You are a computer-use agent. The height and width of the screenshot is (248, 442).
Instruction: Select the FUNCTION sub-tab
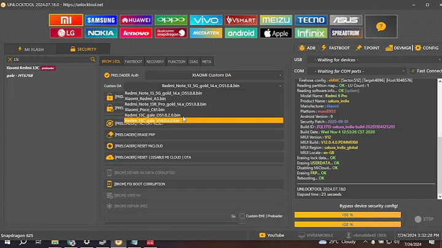point(177,61)
